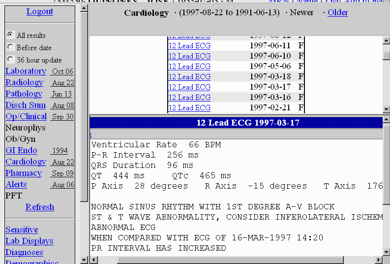This screenshot has width=390, height=264.
Task: Click the Sensitive link in sidebar
Action: point(22,230)
